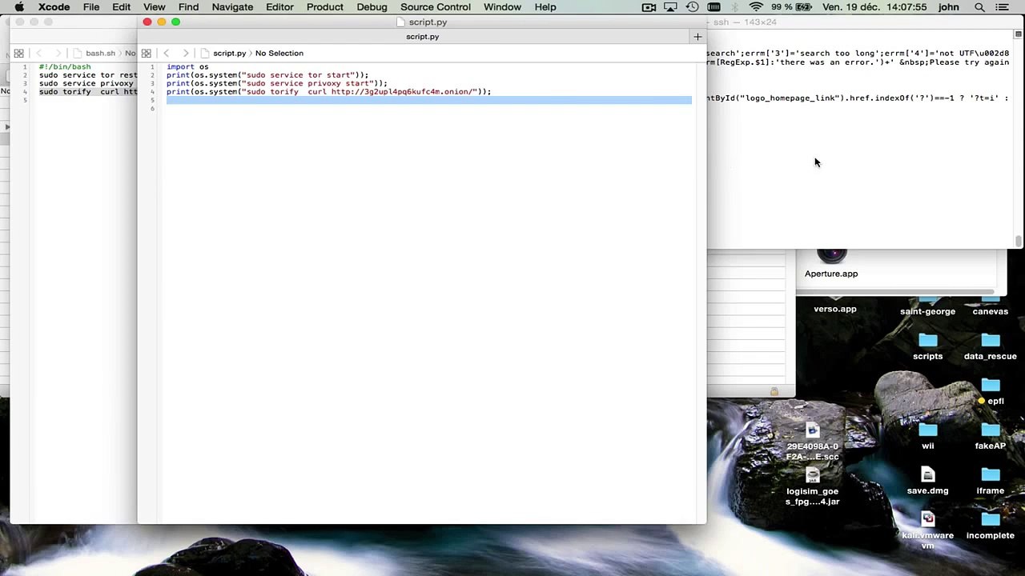Open the Bluetooth status icon
Viewport: 1025px width, 576px height.
point(735,7)
